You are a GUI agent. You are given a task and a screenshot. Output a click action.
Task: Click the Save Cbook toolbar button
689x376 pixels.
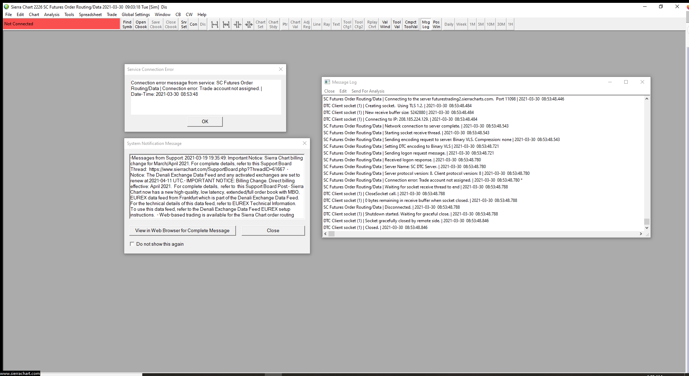[x=156, y=24]
